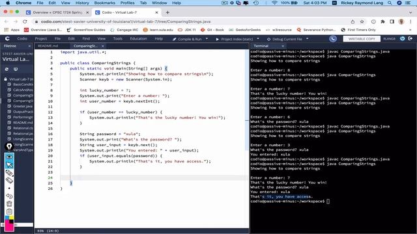The width and height of the screenshot is (417, 234).
Task: Switch to the README.md editor tab
Action: [48, 46]
